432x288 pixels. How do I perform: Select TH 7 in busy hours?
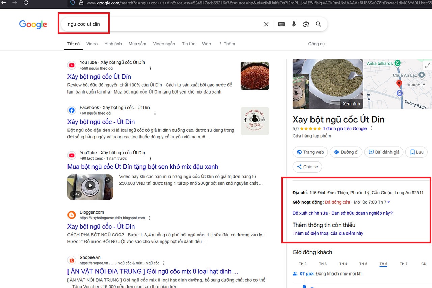click(x=403, y=264)
